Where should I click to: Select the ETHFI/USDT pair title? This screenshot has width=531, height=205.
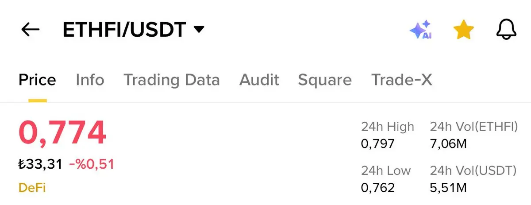[124, 30]
